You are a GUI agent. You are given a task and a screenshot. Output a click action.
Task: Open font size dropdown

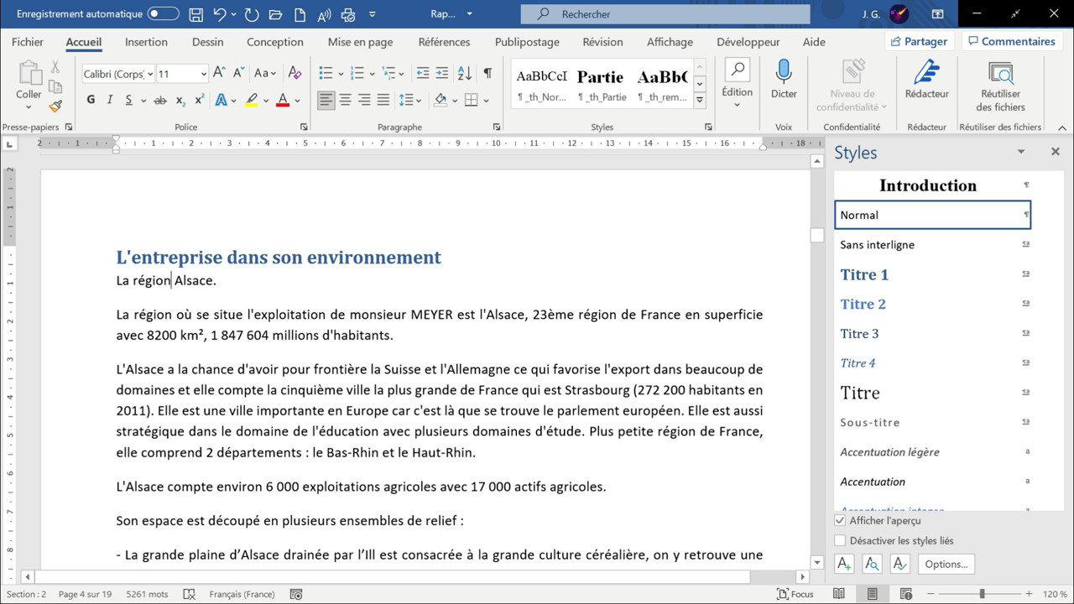(x=203, y=74)
